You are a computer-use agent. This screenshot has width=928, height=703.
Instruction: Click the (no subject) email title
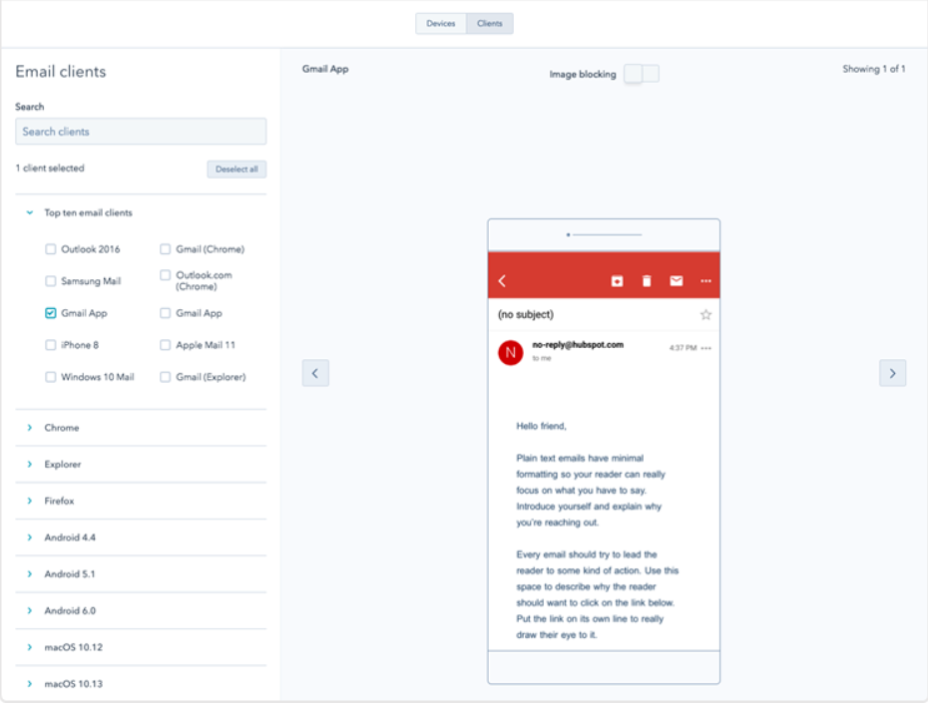click(x=526, y=314)
